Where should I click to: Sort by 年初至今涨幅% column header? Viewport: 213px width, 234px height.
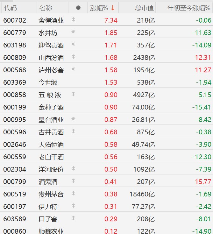pos(189,8)
